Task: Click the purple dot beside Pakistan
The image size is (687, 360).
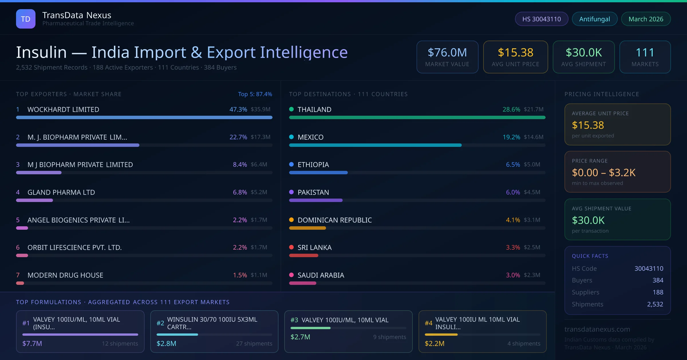Action: (x=291, y=192)
